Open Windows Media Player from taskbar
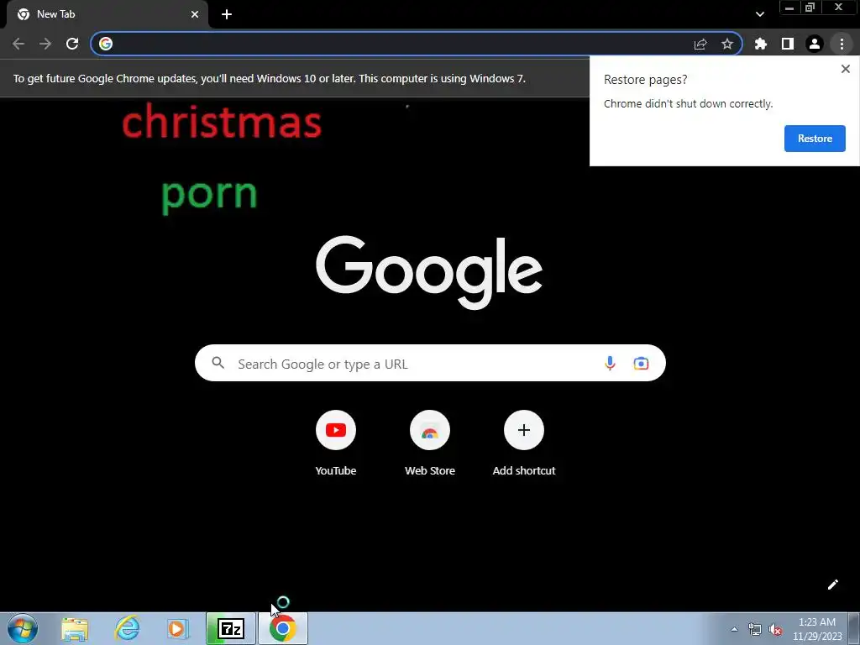Viewport: 860px width, 645px height. pos(178,628)
